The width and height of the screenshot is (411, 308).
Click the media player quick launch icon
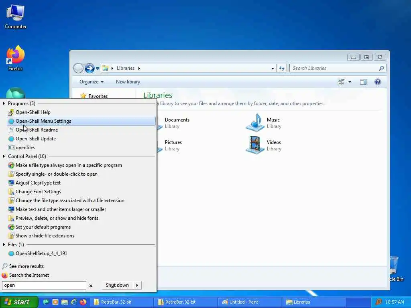55,302
